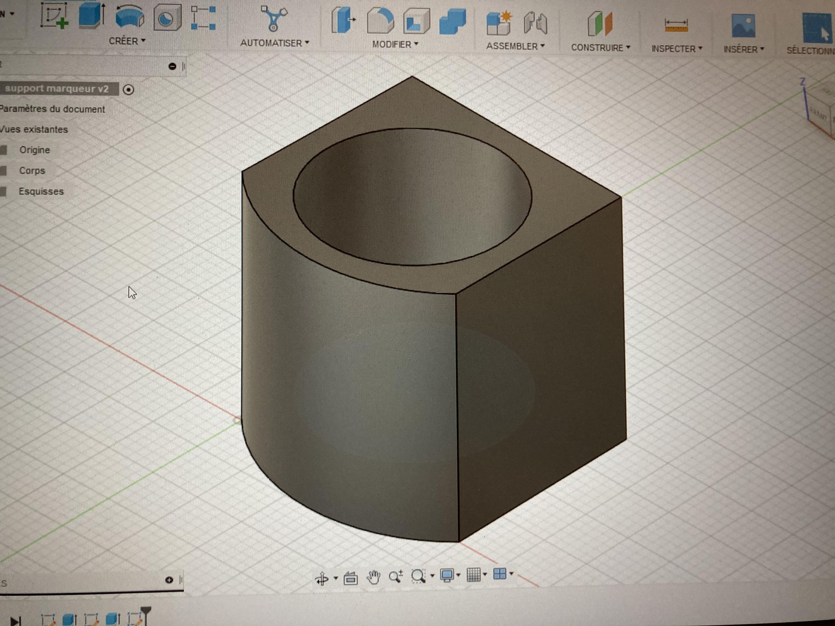Image resolution: width=835 pixels, height=626 pixels.
Task: Activate the Pan hand tool
Action: click(x=373, y=577)
